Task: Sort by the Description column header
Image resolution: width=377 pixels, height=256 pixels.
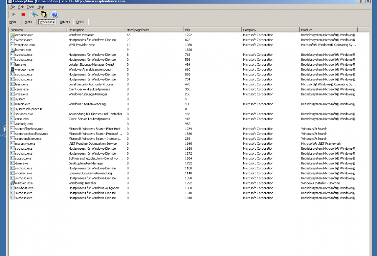Action: point(96,30)
